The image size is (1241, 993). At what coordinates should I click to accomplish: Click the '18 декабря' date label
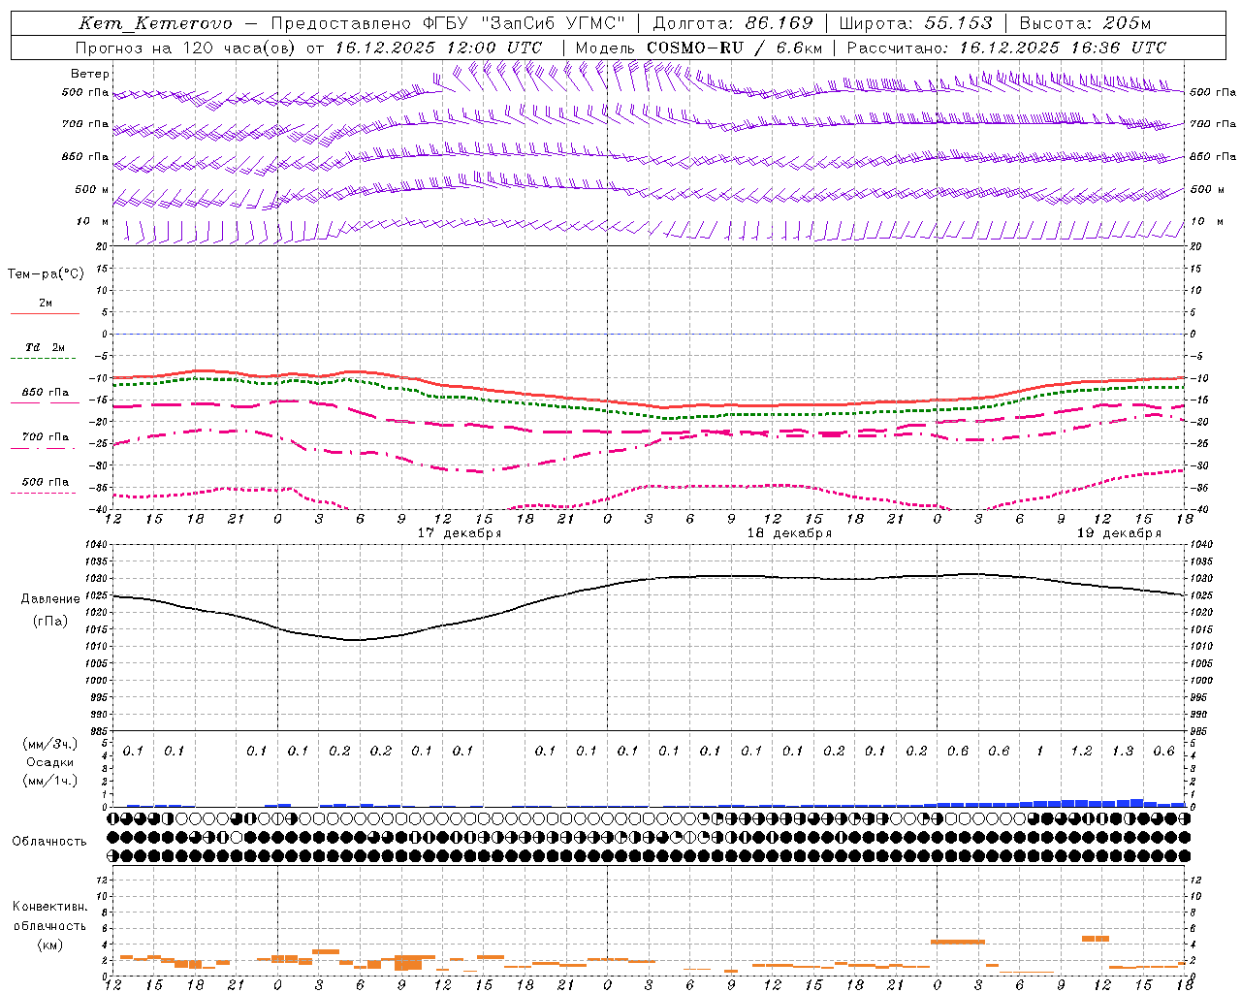(x=789, y=533)
